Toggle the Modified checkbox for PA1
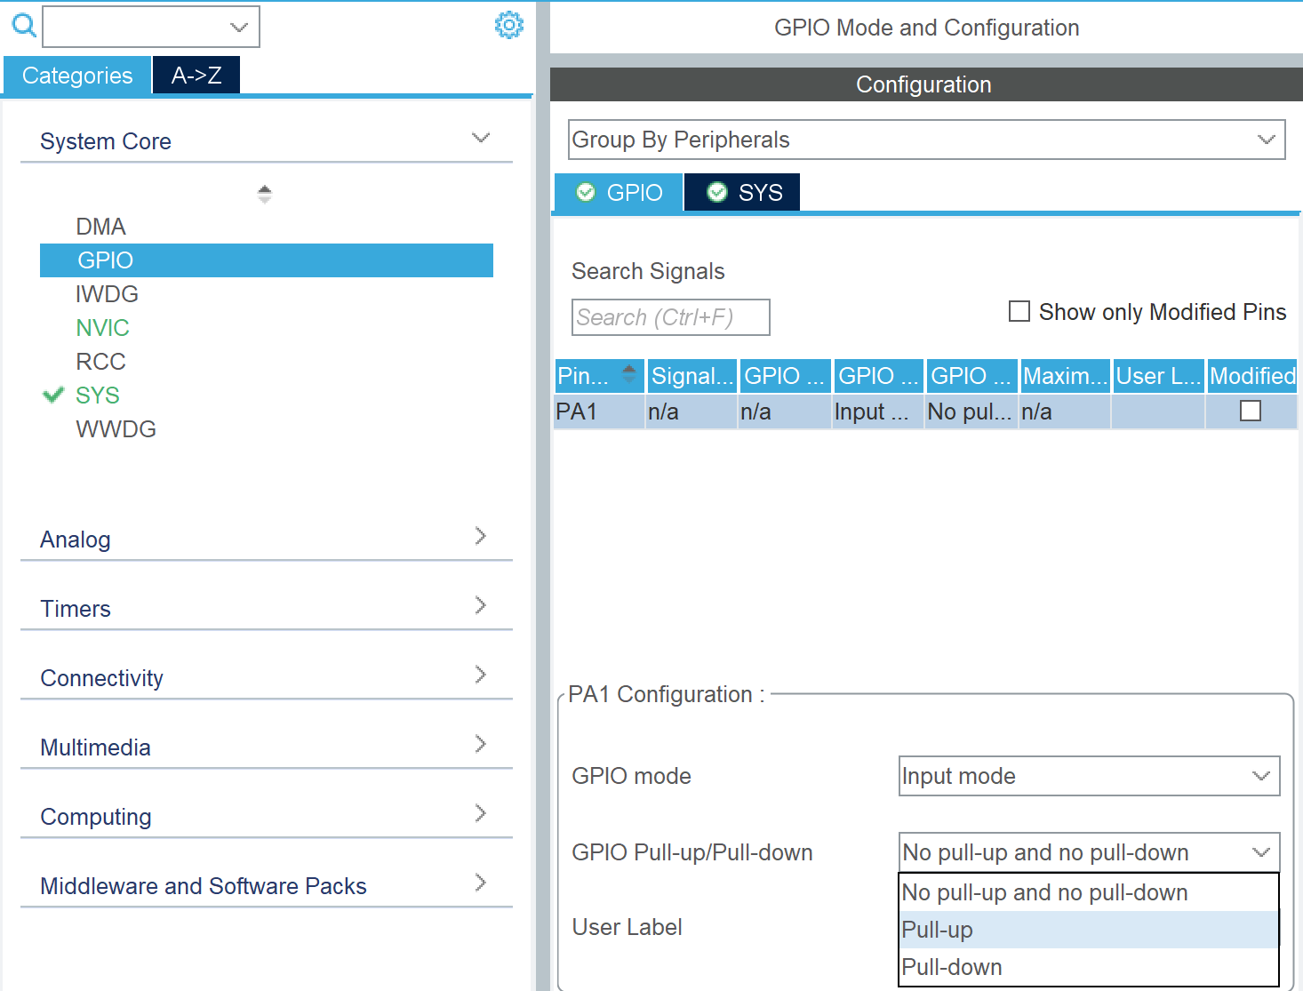 [1250, 412]
